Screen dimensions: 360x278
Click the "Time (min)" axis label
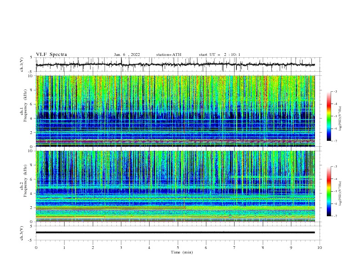point(182,252)
